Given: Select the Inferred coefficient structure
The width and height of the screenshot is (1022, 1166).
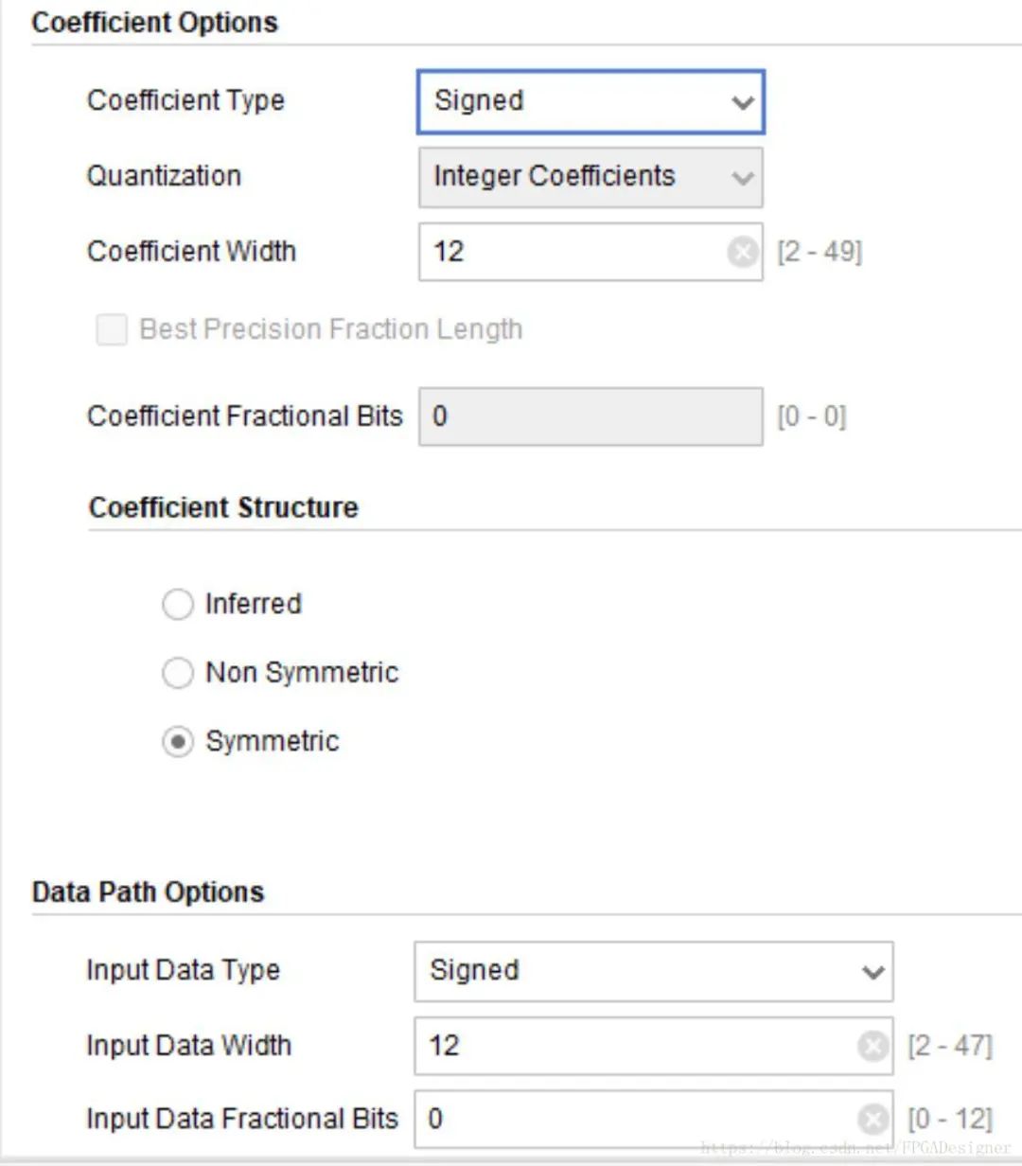Looking at the screenshot, I should click(x=178, y=604).
